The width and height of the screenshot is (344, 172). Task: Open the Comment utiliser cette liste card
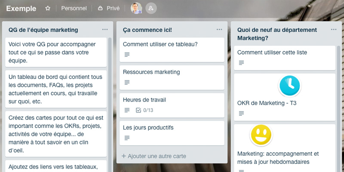[x=285, y=58]
